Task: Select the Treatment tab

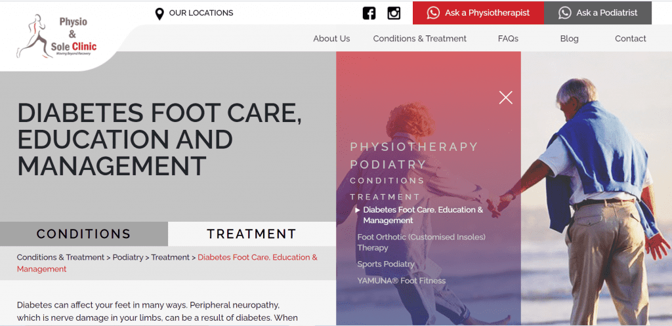Action: pos(252,234)
